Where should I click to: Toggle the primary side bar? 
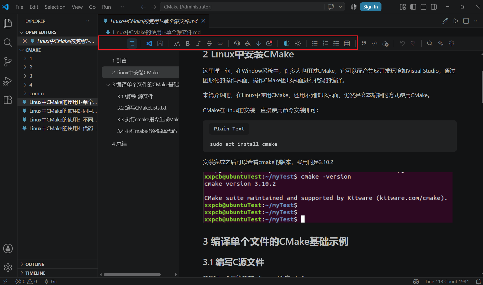413,7
